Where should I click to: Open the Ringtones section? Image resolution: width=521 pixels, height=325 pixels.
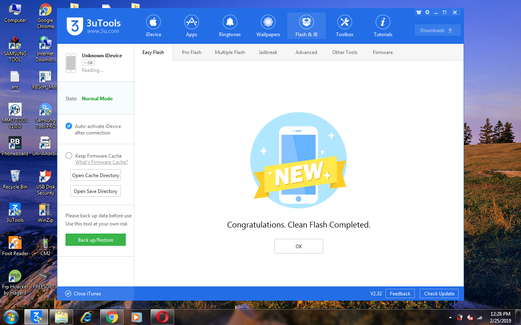point(230,26)
